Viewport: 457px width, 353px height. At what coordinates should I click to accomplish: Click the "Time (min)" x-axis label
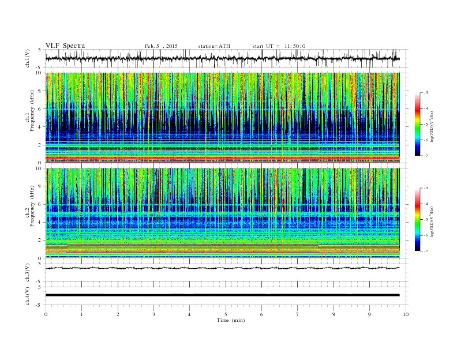pyautogui.click(x=231, y=320)
